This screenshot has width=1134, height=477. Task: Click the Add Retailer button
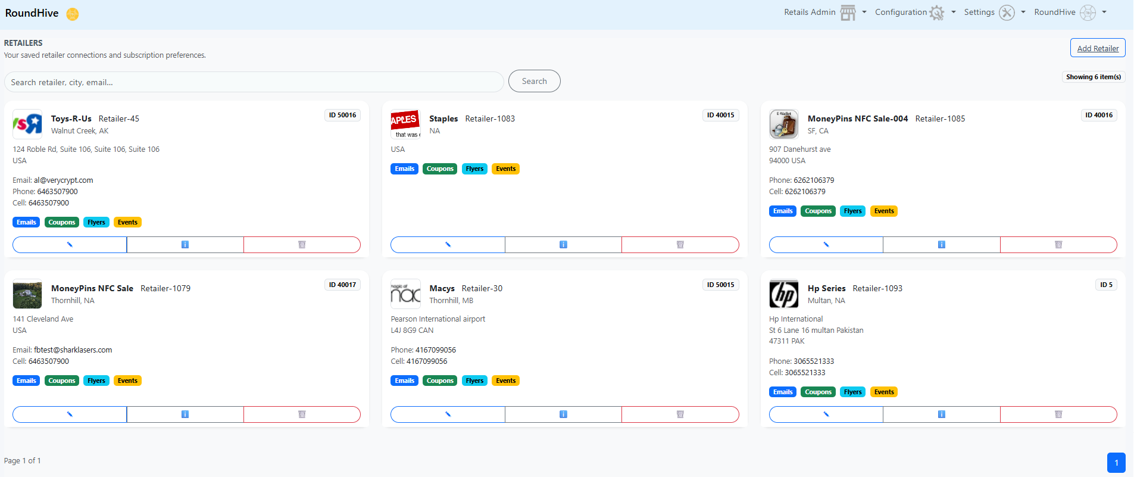click(1097, 48)
